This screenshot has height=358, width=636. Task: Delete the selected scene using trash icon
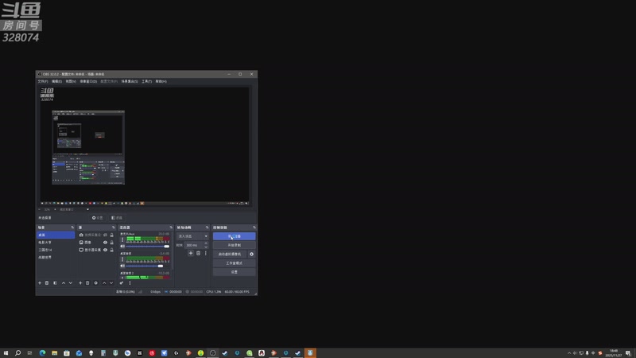coord(47,283)
